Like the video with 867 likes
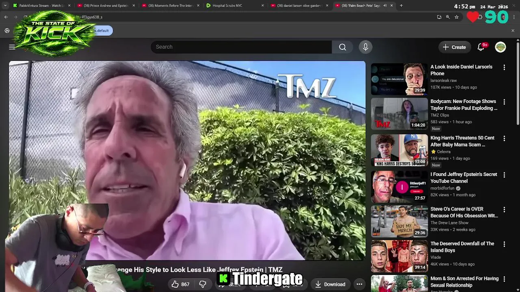The width and height of the screenshot is (520, 292). click(x=180, y=284)
